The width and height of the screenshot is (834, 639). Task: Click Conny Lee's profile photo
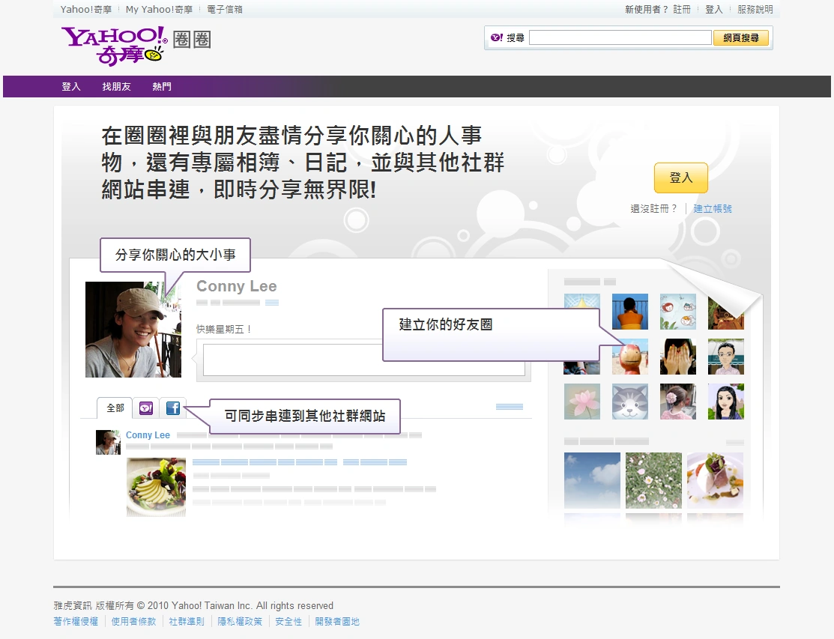pyautogui.click(x=133, y=328)
